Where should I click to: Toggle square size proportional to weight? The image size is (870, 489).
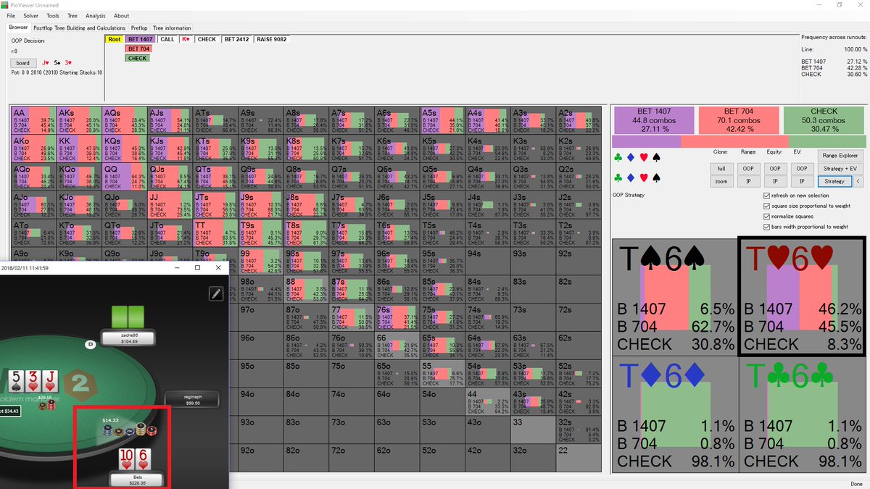click(767, 206)
